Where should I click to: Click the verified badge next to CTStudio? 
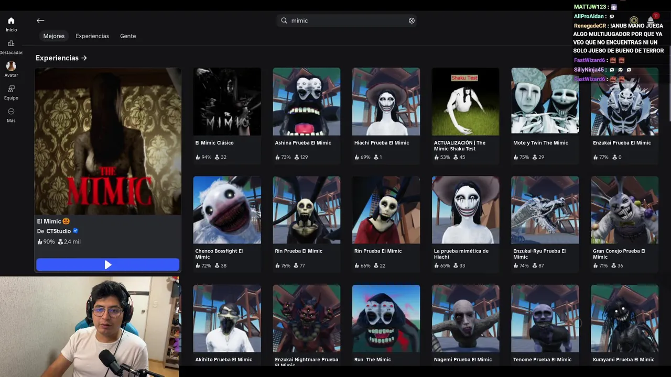(75, 231)
